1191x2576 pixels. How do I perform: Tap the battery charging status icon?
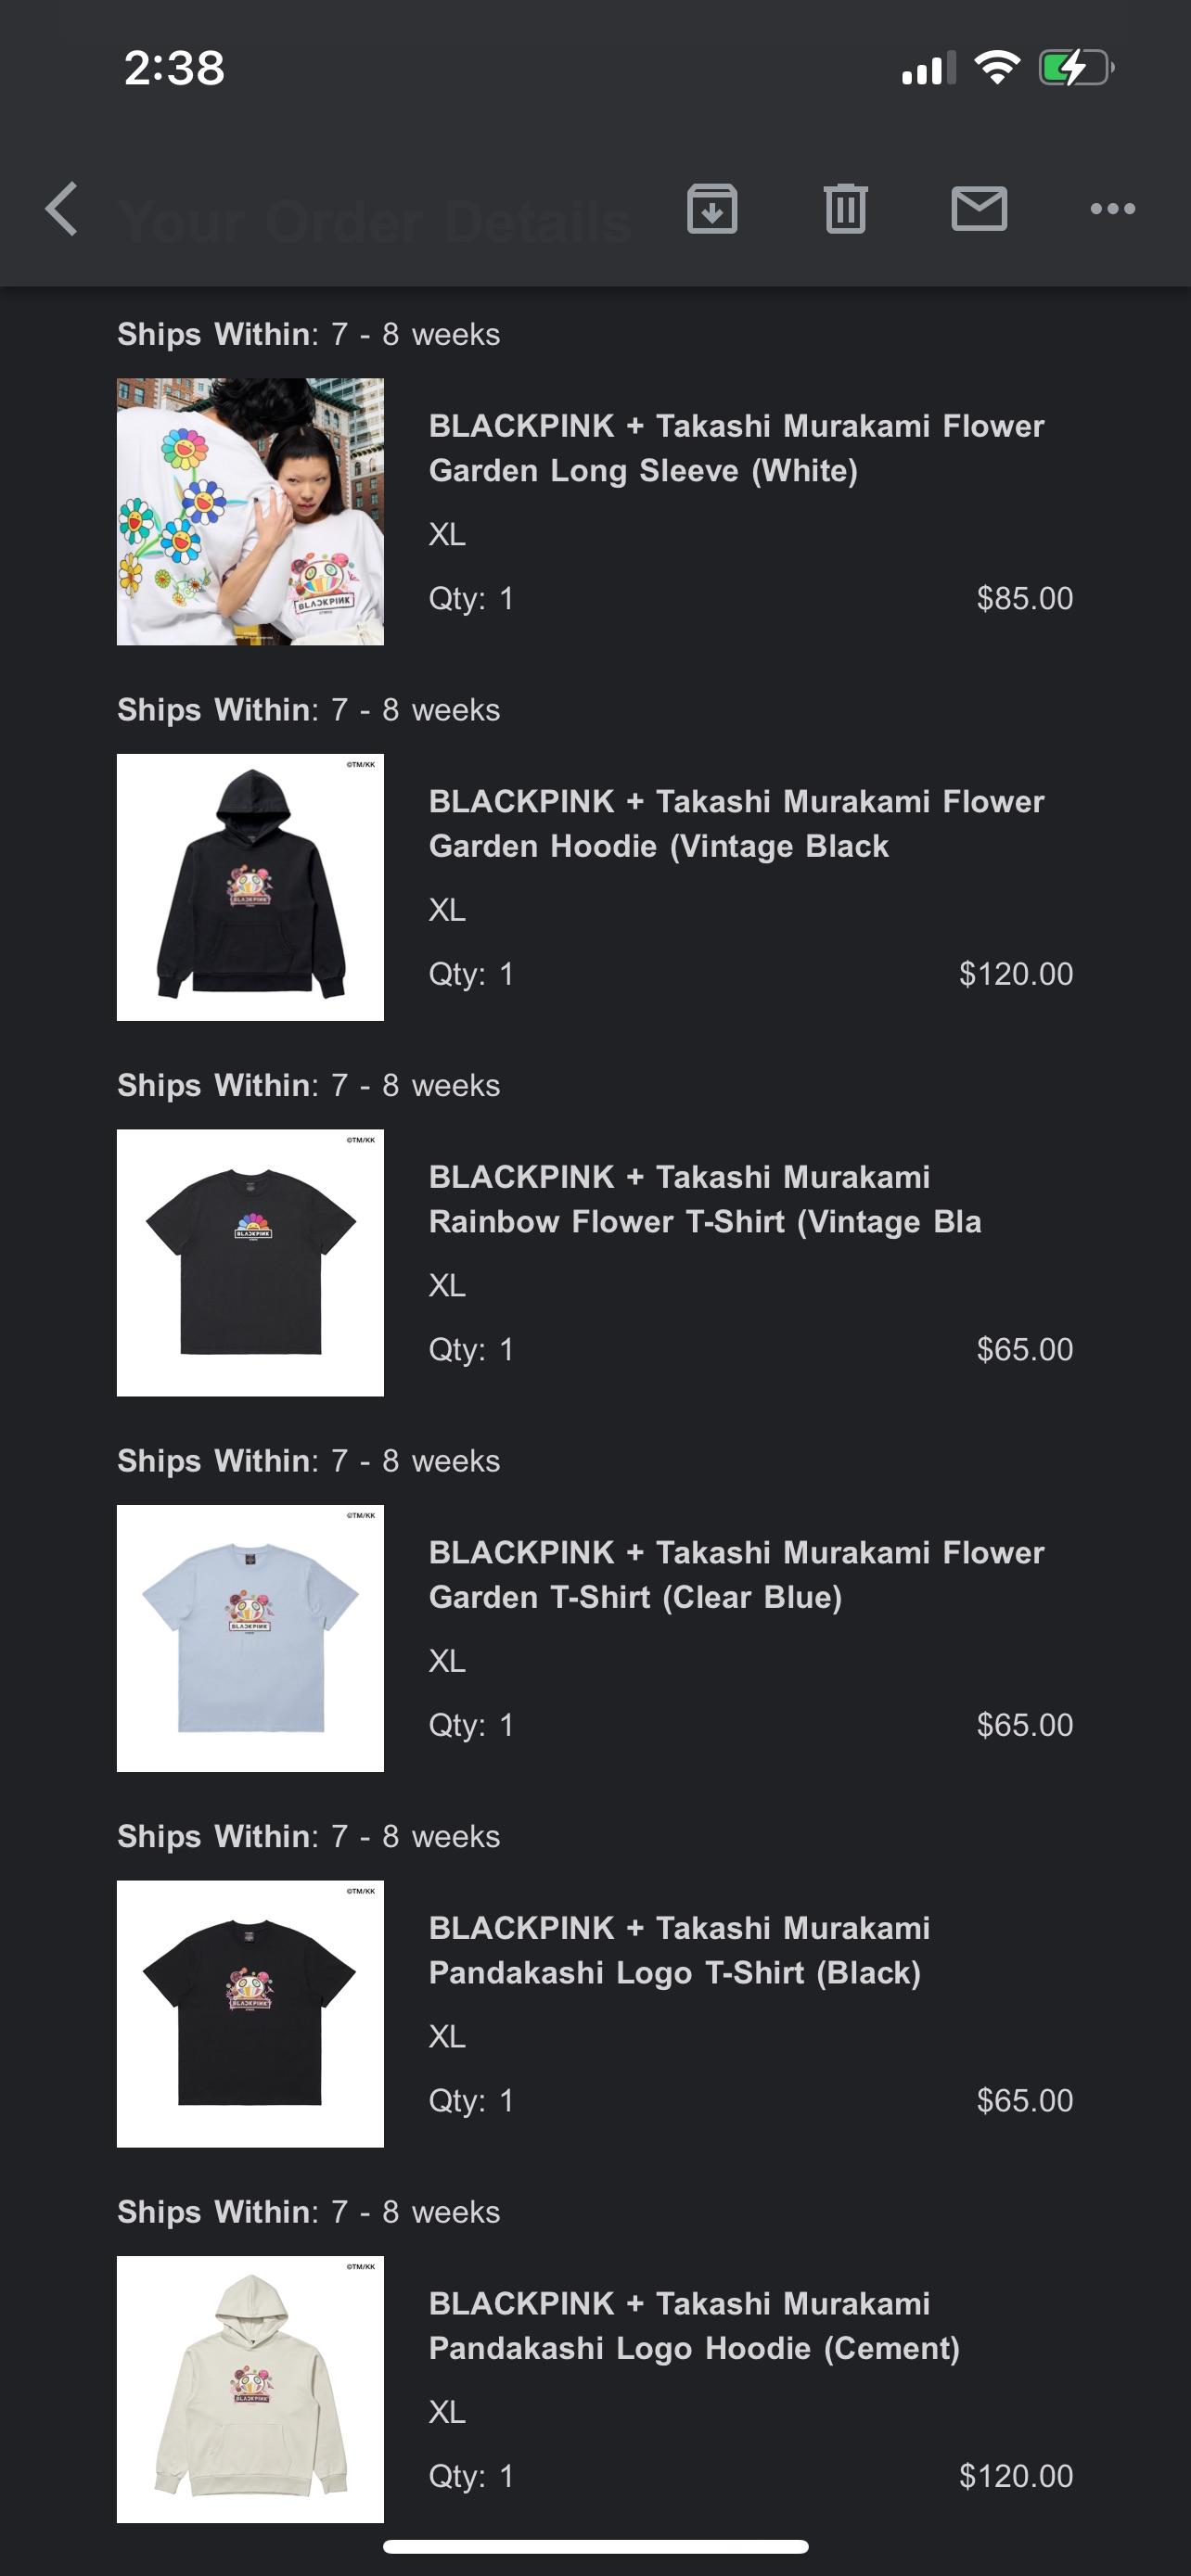(x=1077, y=68)
